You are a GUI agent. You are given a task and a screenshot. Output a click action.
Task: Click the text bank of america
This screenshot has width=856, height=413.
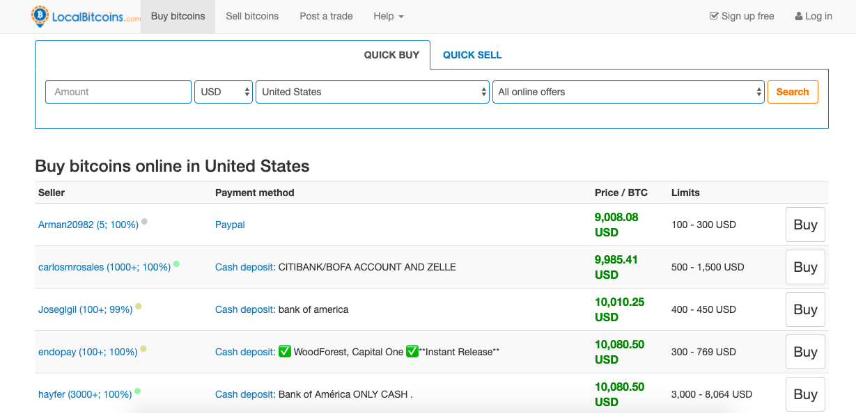tap(313, 309)
